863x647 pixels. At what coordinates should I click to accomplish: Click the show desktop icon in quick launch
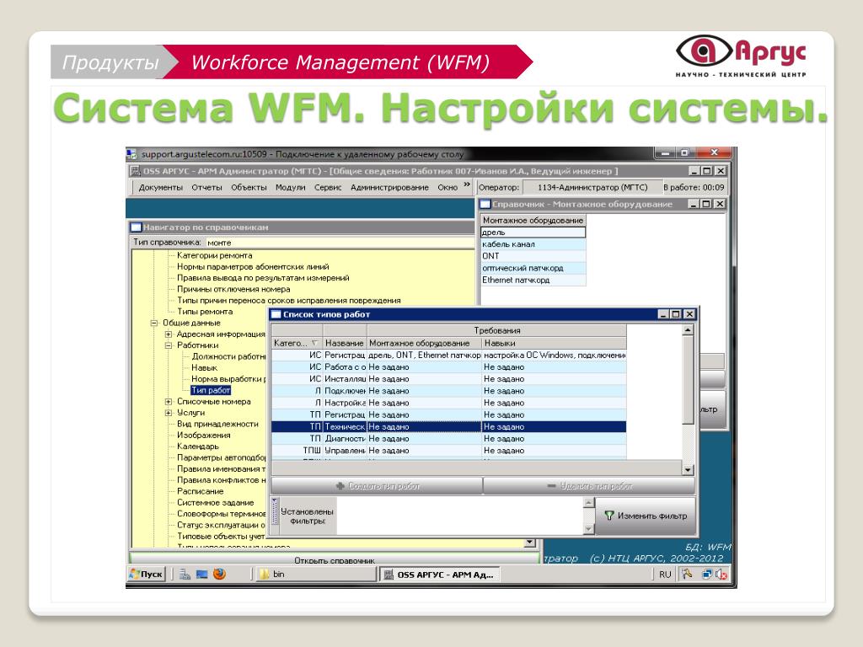[x=202, y=575]
